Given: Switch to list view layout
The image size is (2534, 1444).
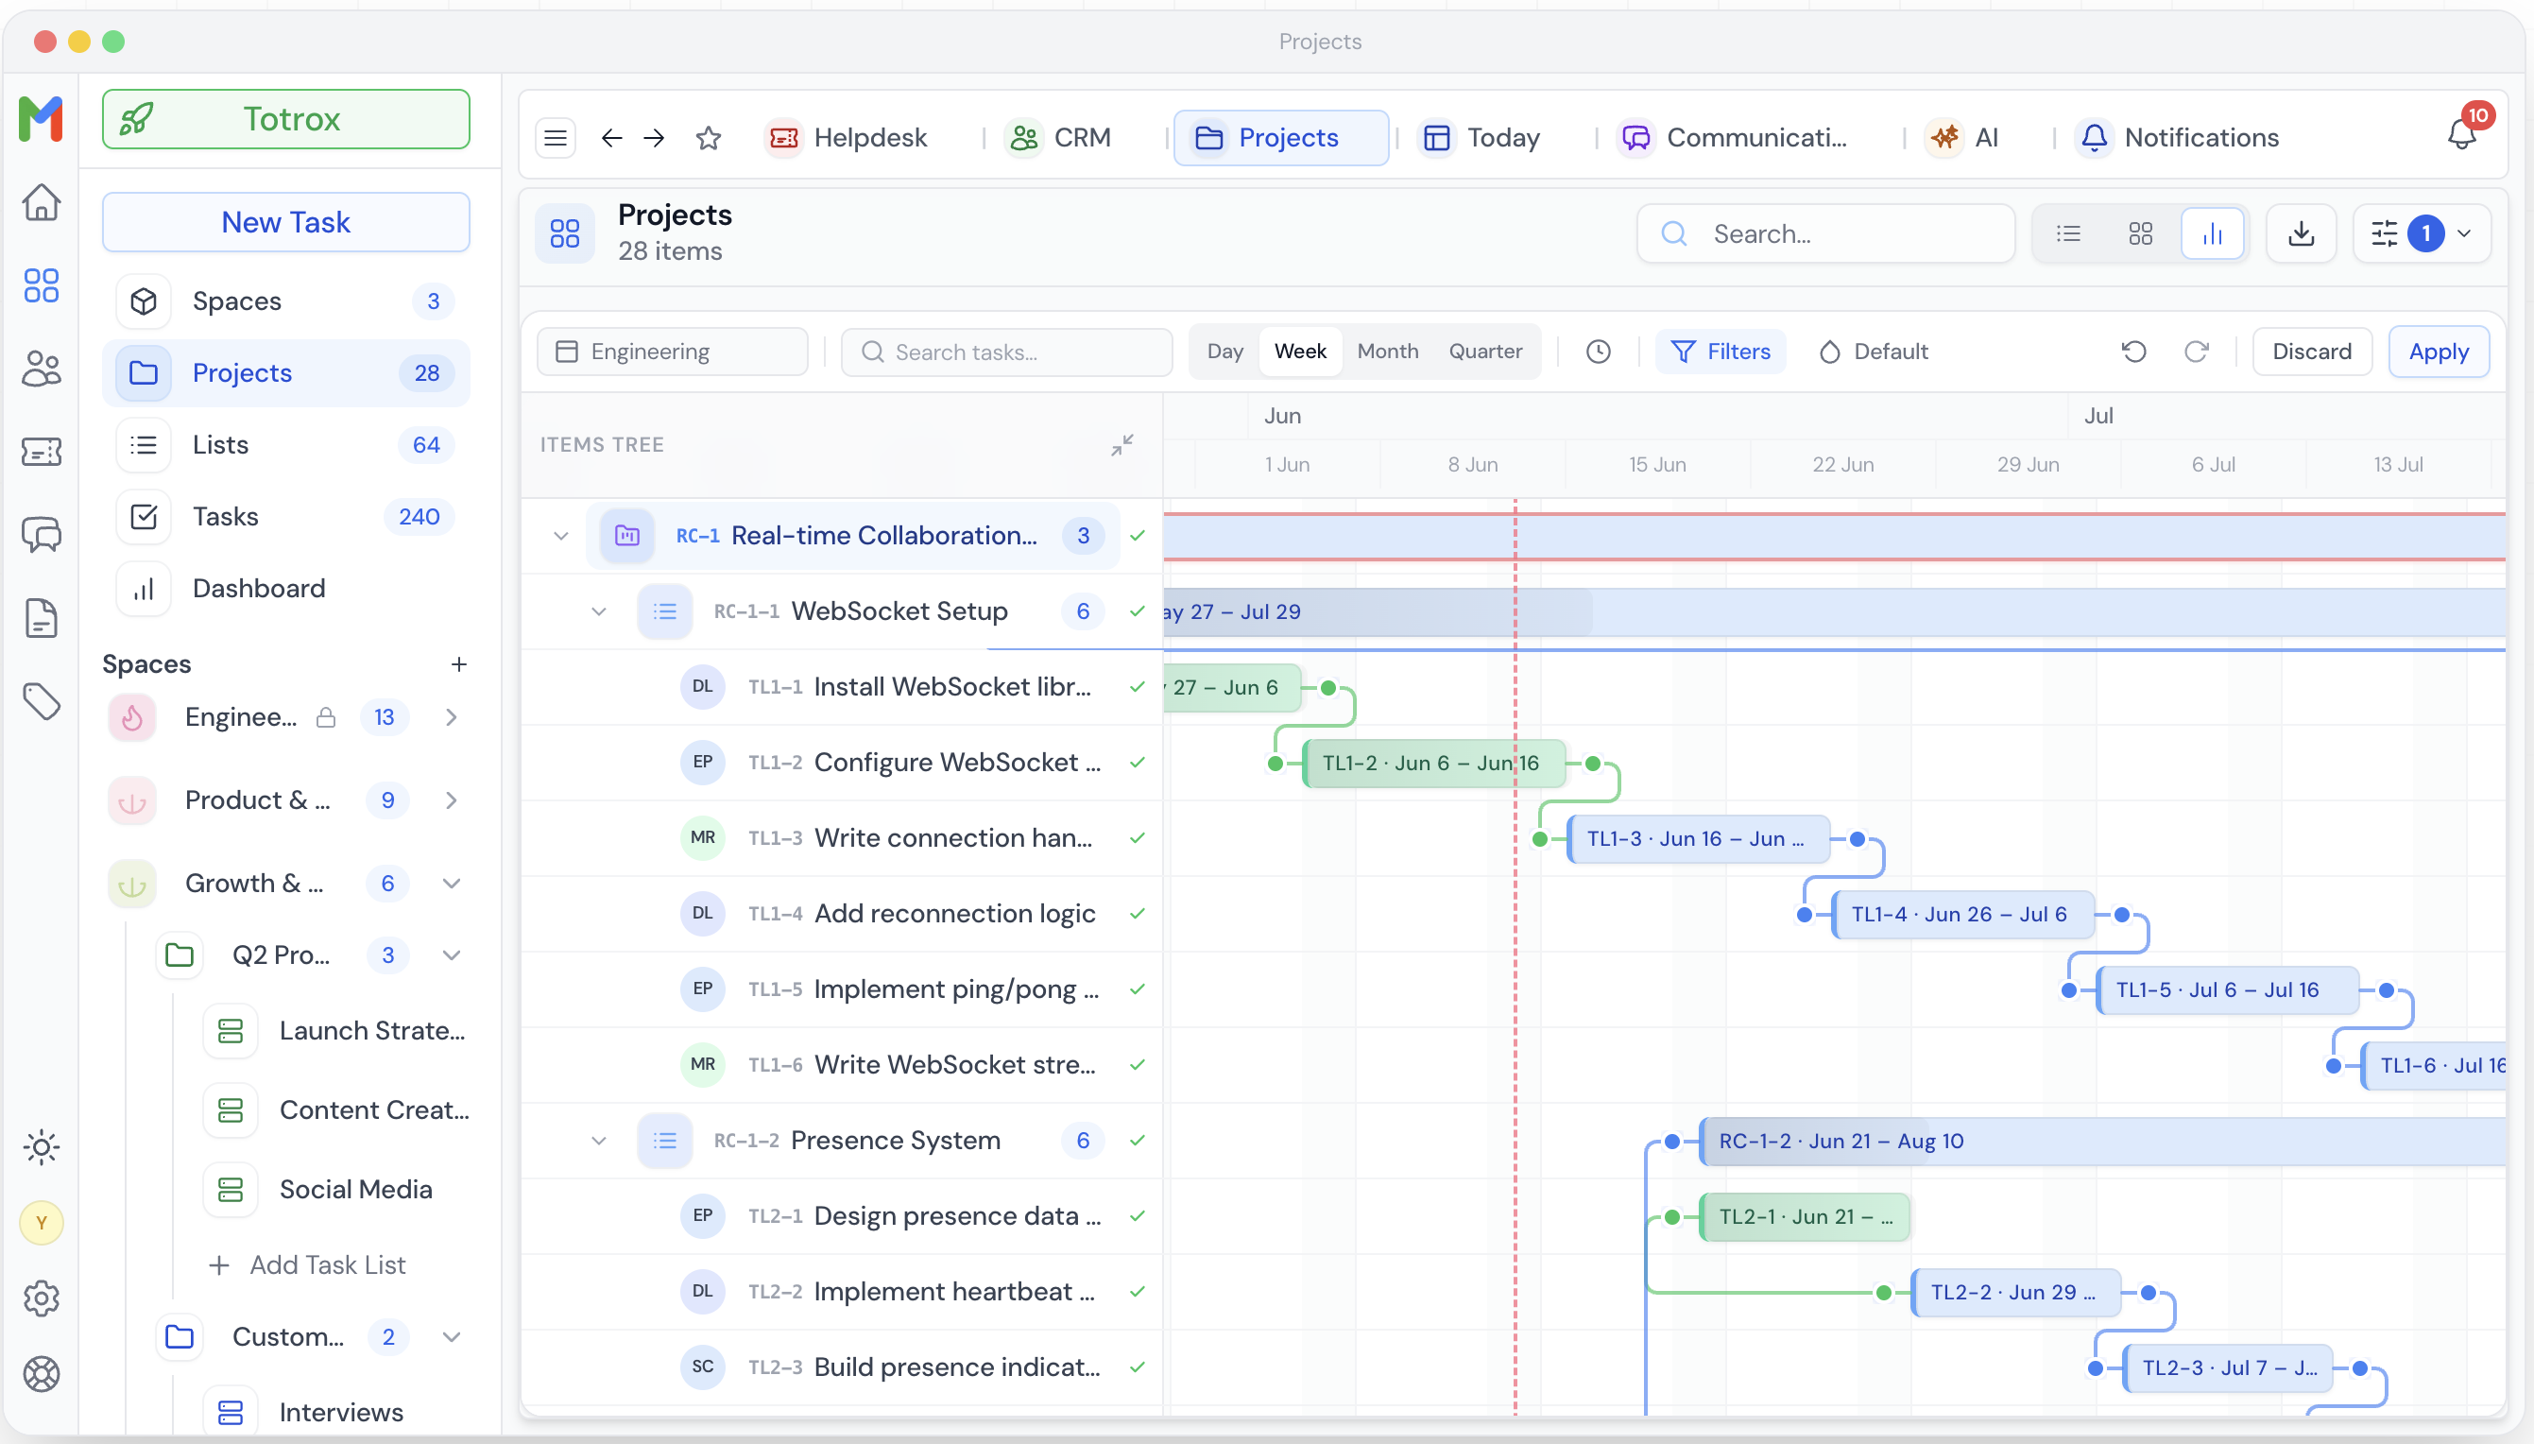Looking at the screenshot, I should click(x=2068, y=234).
